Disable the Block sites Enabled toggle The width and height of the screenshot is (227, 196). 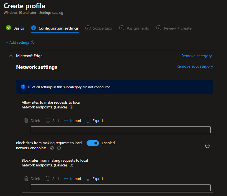[93, 143]
